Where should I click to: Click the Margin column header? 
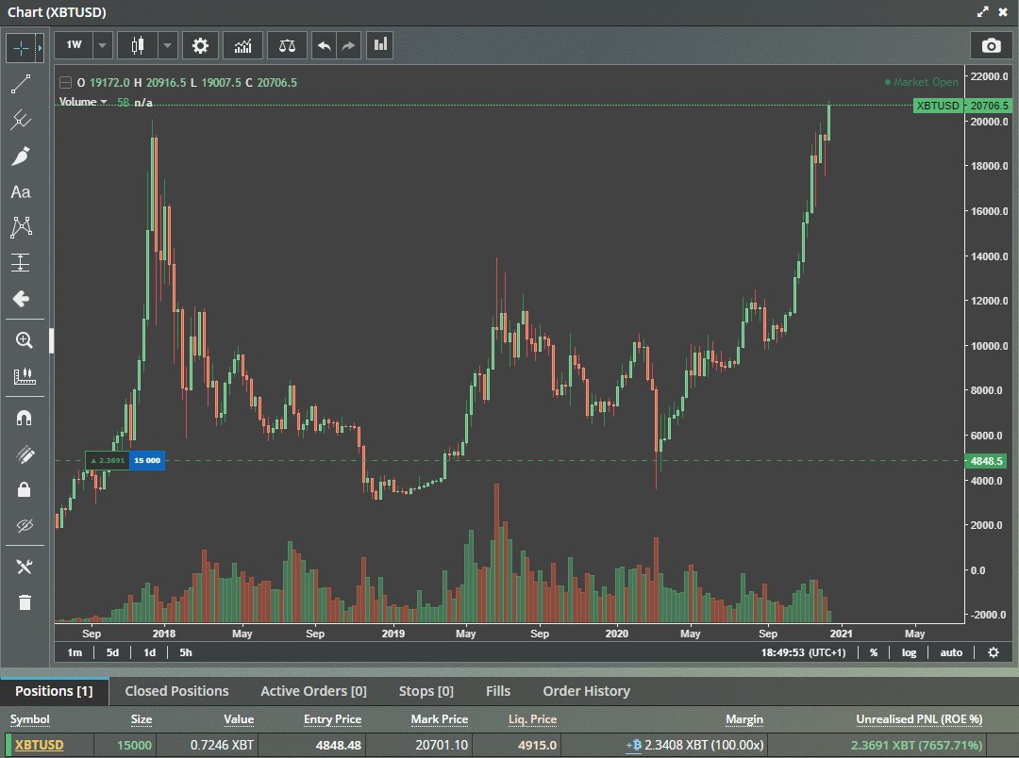[744, 719]
